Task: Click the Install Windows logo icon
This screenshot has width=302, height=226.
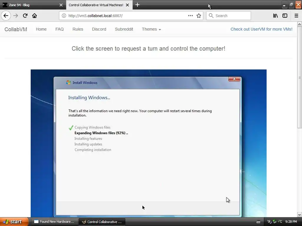Action: [x=68, y=82]
